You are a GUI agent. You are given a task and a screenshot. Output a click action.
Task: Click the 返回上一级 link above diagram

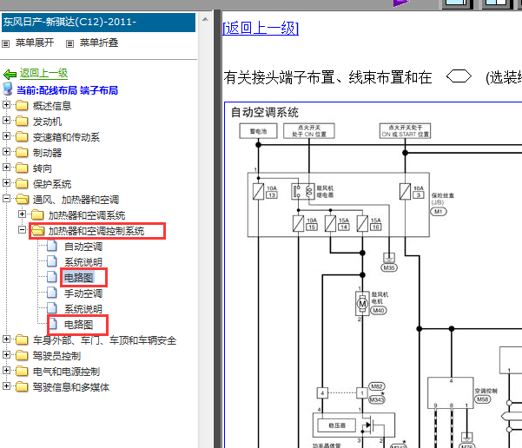click(x=261, y=28)
